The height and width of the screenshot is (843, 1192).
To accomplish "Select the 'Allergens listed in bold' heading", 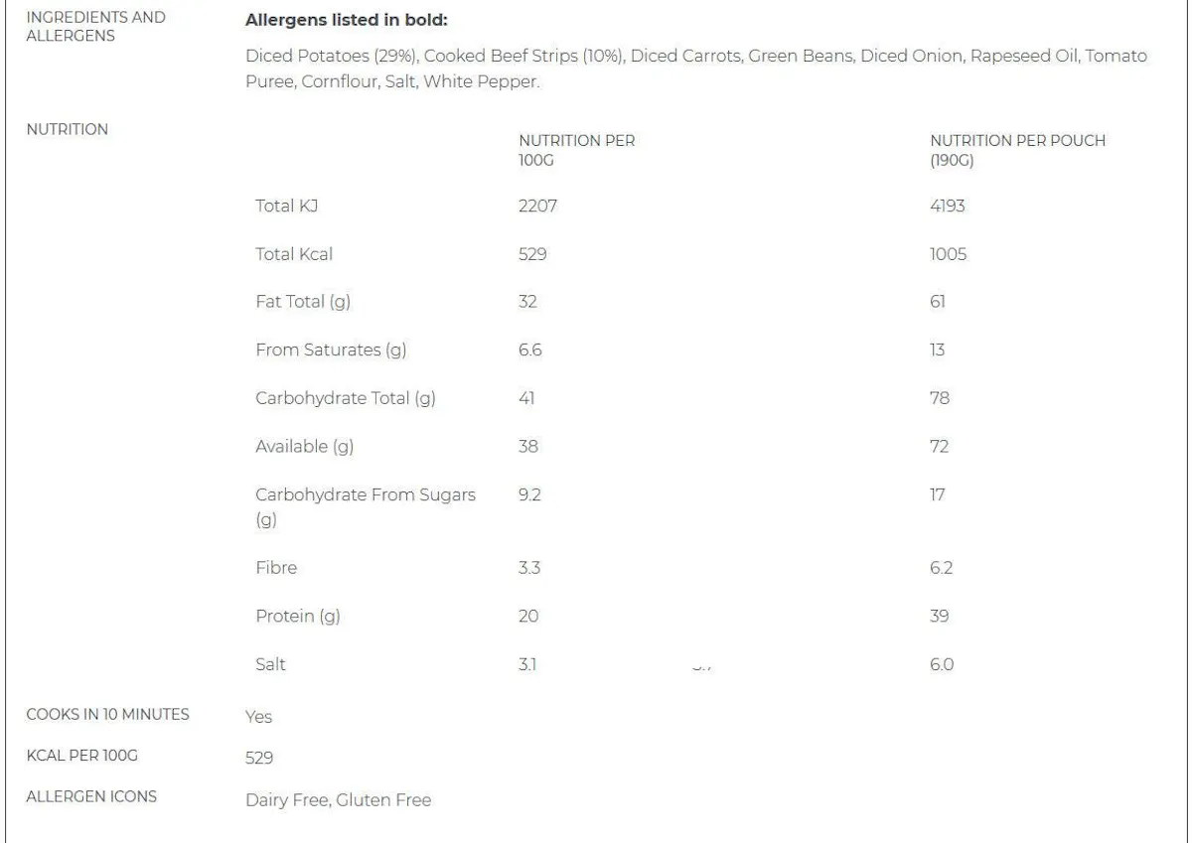I will click(348, 21).
